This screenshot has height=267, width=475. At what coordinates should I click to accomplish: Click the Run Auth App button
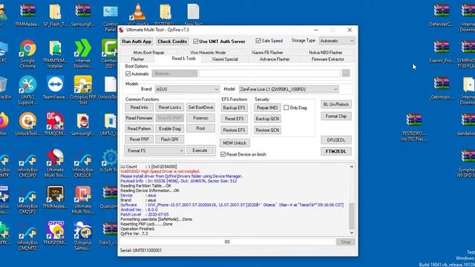[x=137, y=42]
